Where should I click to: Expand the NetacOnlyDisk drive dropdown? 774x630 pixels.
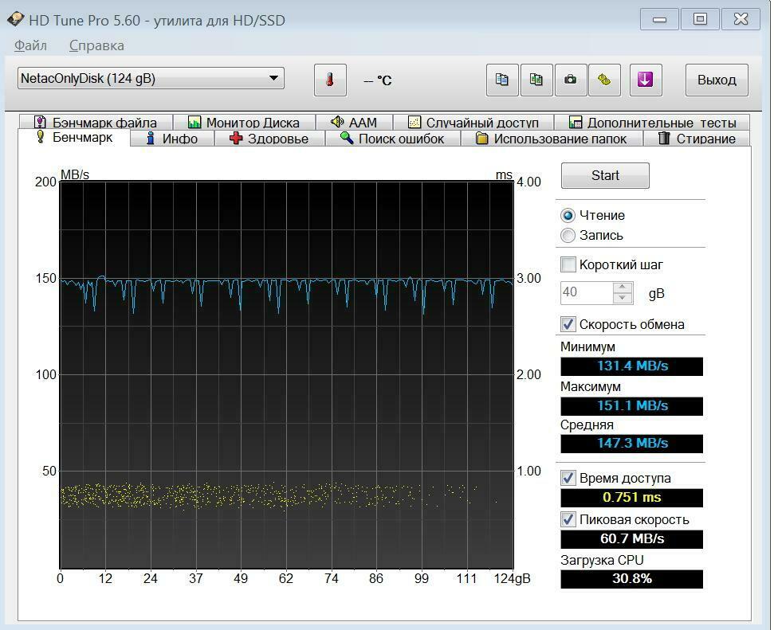(x=151, y=78)
